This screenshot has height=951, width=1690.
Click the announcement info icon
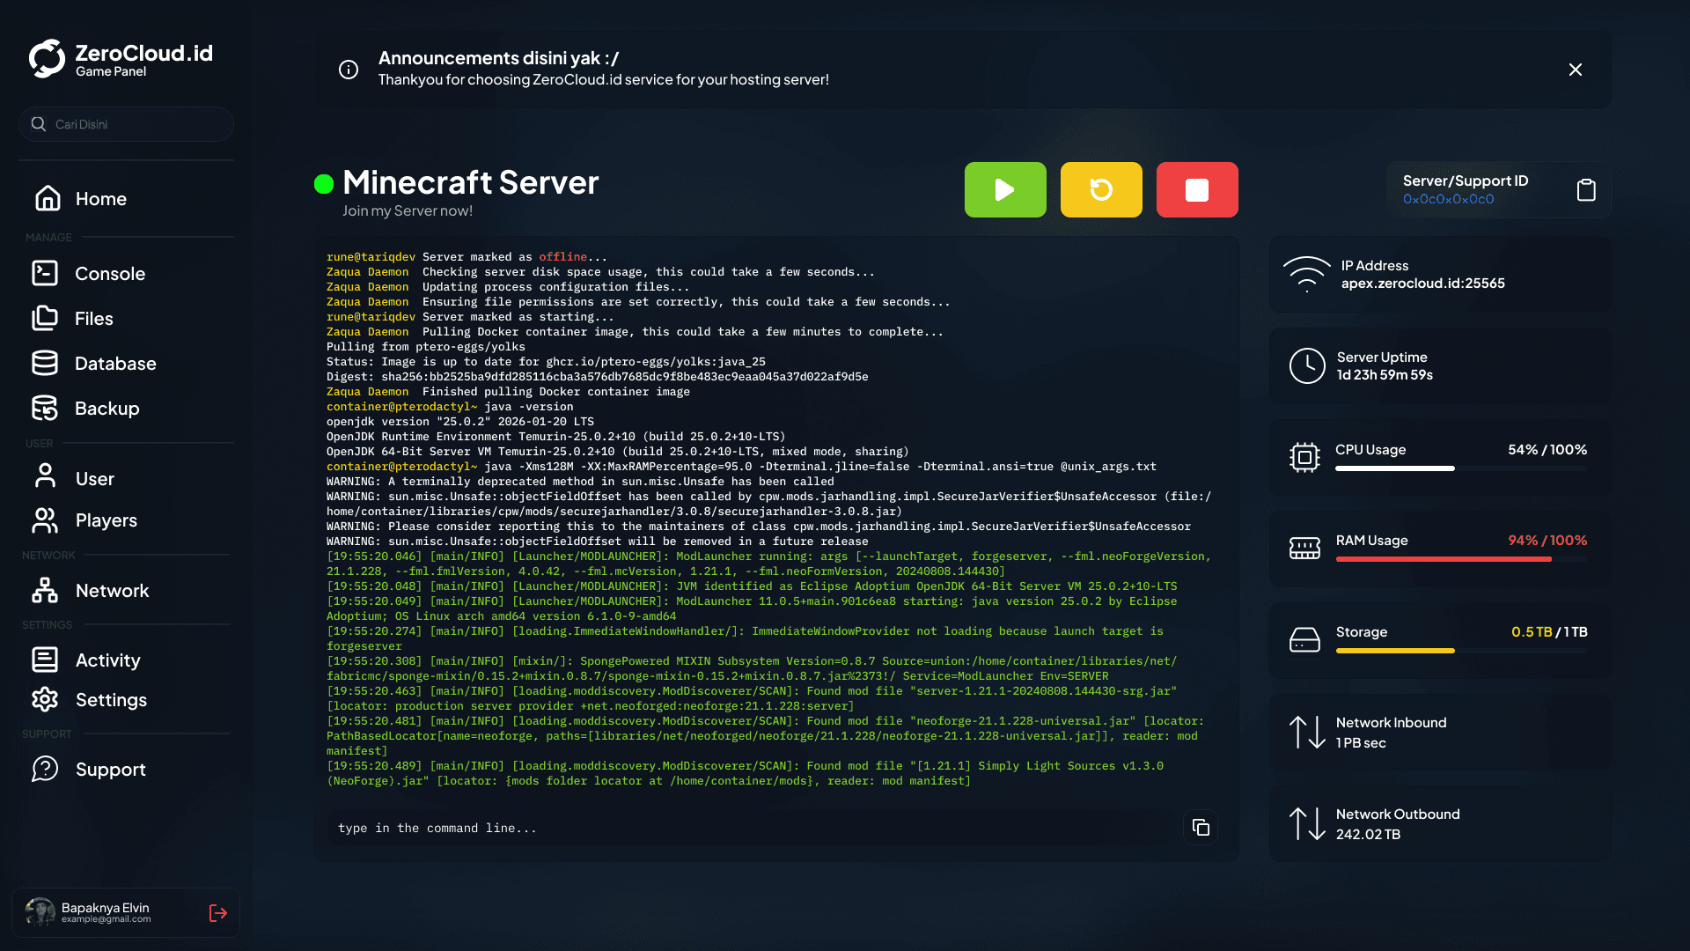click(349, 70)
